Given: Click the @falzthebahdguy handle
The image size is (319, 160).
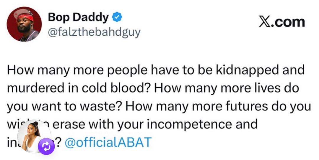Looking at the screenshot, I should pos(94,32).
